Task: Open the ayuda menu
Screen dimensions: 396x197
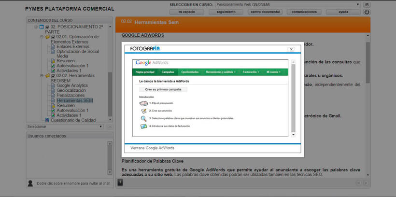Action: [343, 12]
